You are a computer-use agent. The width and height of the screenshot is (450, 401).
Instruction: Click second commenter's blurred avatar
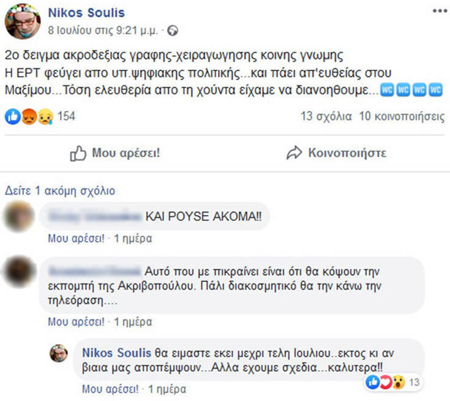pos(18,272)
